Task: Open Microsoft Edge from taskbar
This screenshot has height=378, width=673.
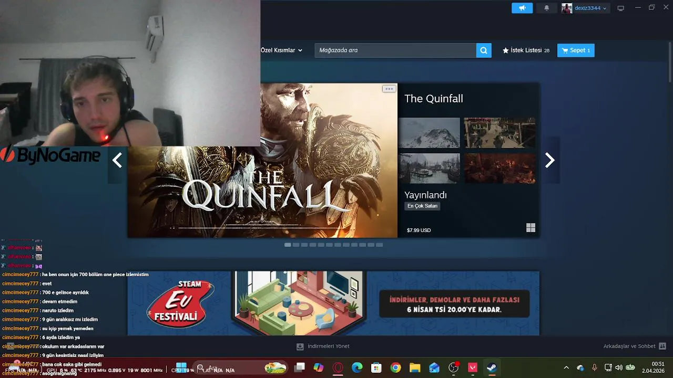Action: point(357,367)
